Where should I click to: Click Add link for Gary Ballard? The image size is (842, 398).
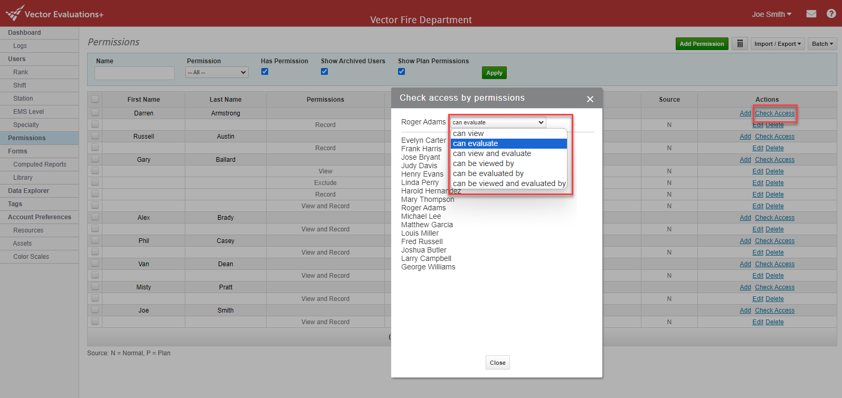[745, 160]
